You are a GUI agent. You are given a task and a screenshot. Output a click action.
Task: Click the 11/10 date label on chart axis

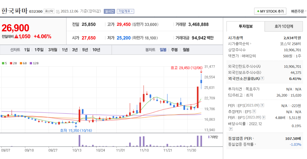[x=144, y=150]
